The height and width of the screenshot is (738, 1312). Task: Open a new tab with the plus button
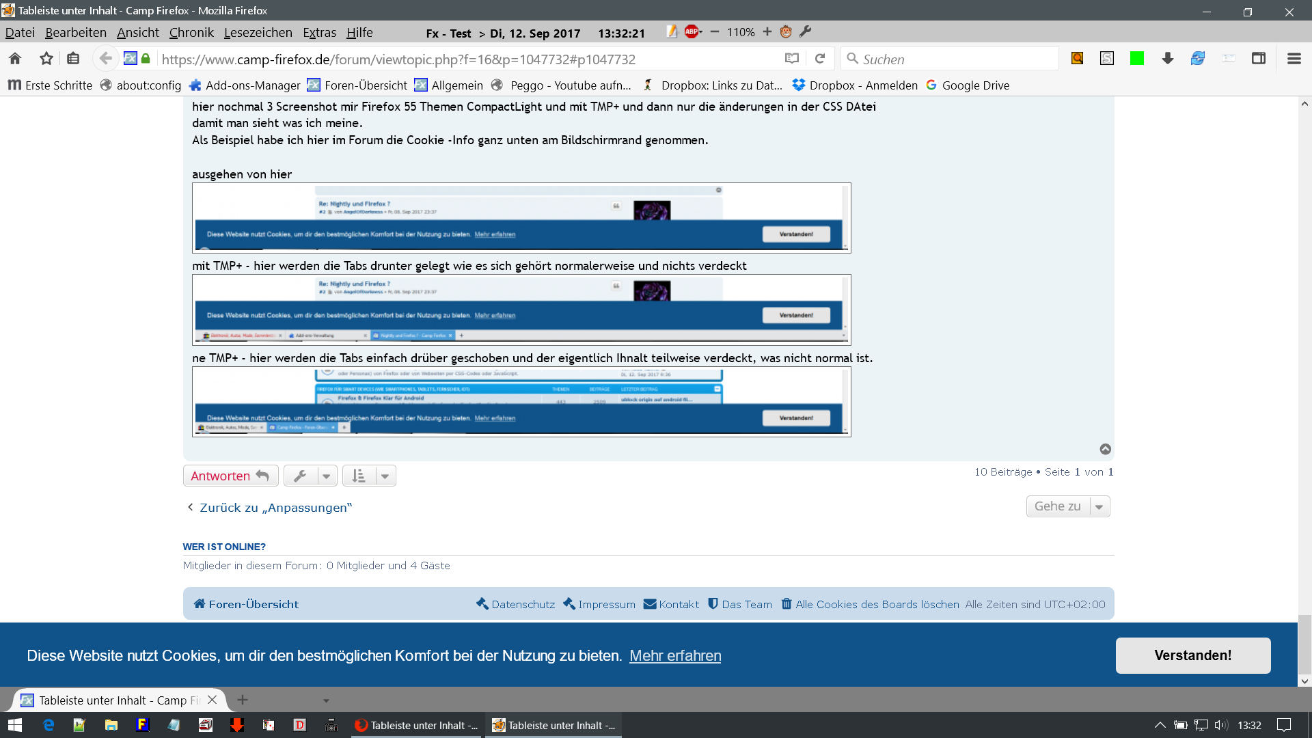coord(243,700)
